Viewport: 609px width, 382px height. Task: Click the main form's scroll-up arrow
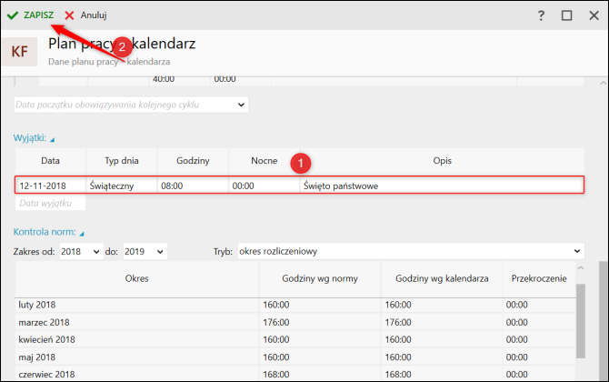tap(604, 83)
